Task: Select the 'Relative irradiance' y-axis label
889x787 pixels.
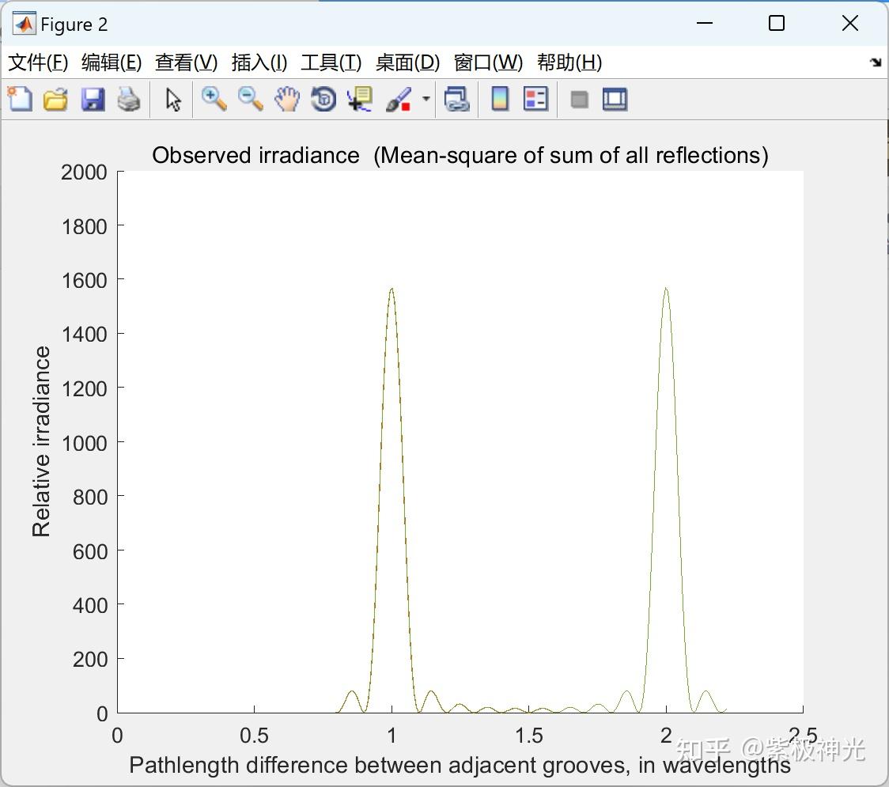Action: [41, 441]
